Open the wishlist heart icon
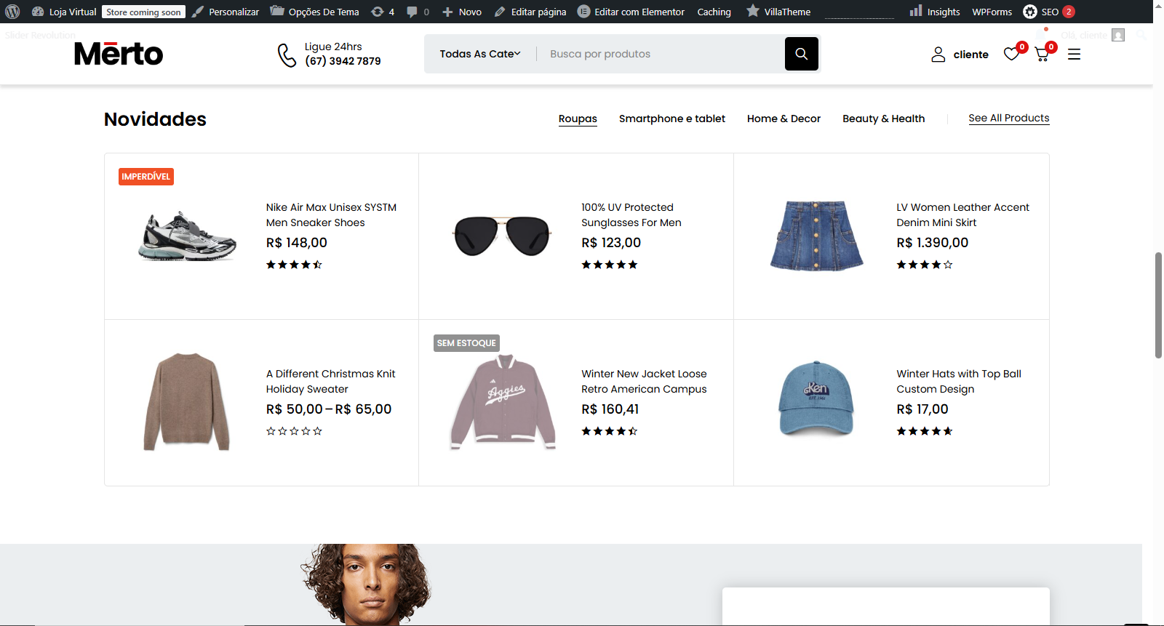 click(1011, 54)
